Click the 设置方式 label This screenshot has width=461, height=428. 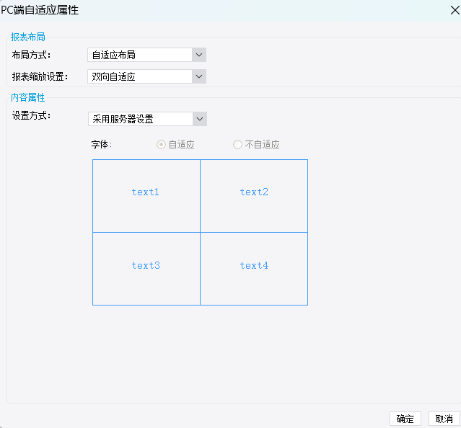pyautogui.click(x=31, y=115)
